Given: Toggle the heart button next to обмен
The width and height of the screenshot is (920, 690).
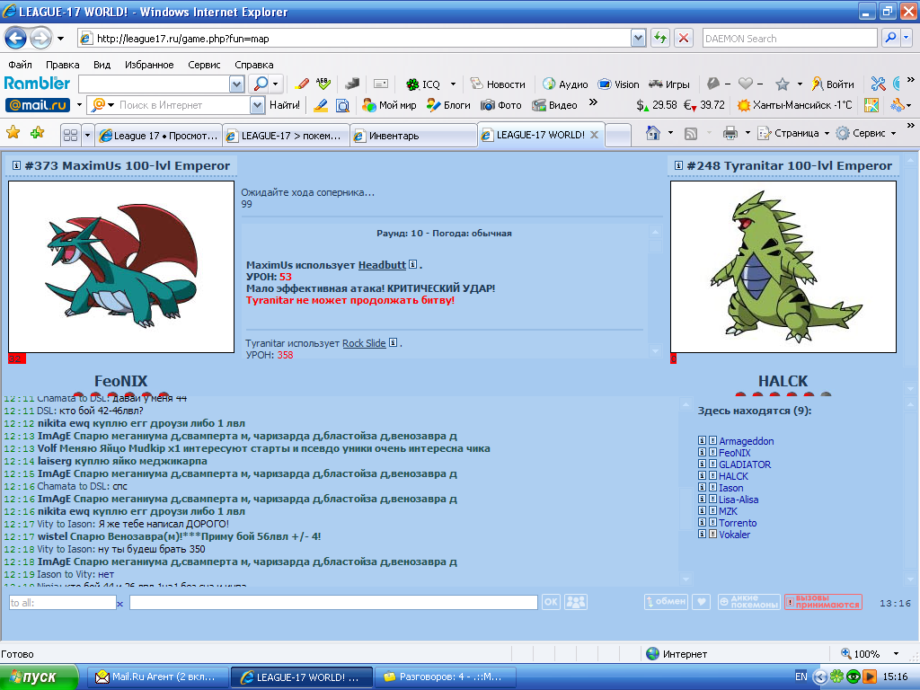Looking at the screenshot, I should pos(701,602).
